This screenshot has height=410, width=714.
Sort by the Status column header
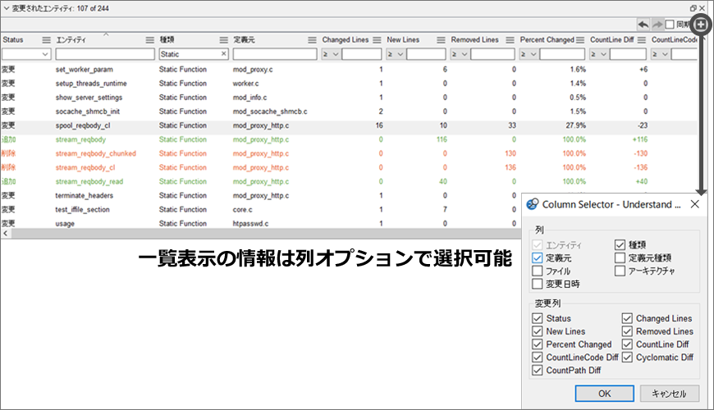pos(13,40)
